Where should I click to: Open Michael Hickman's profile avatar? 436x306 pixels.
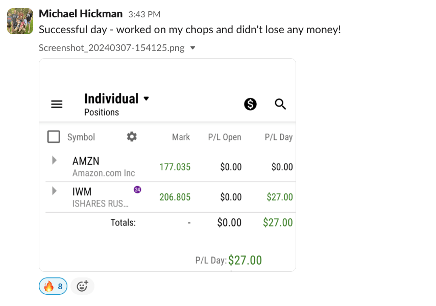20,21
